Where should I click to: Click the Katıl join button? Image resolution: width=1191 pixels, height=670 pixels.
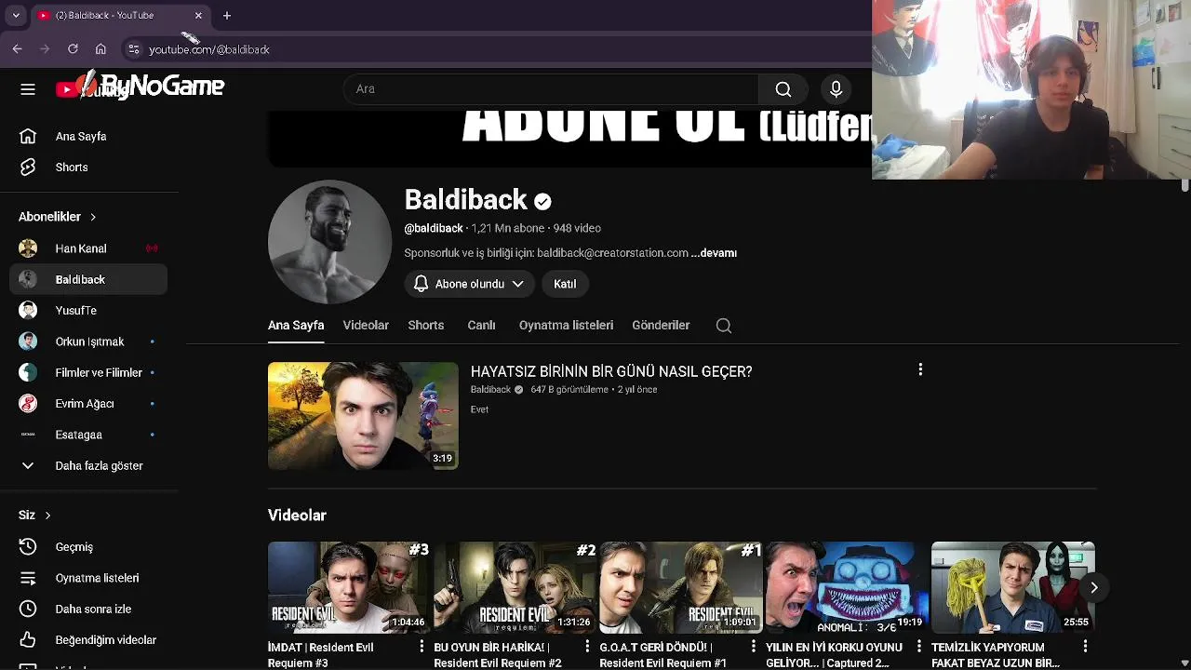pos(565,284)
